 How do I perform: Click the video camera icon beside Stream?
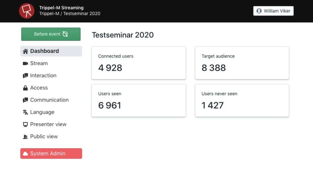point(25,64)
